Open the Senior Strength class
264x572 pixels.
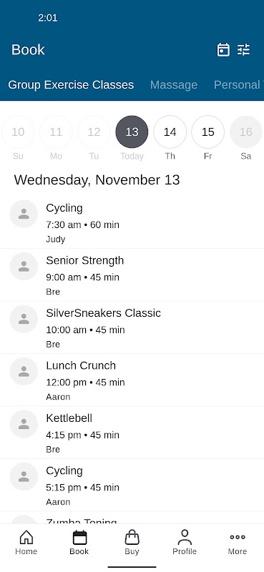[x=132, y=275]
